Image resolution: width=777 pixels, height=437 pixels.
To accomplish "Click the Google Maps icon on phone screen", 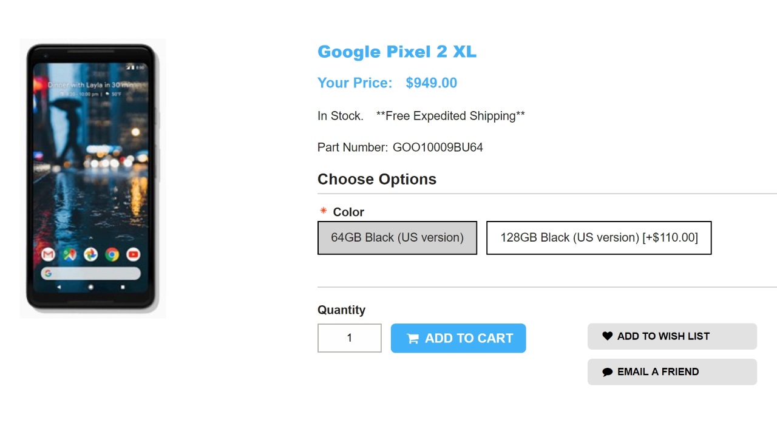I will click(70, 255).
